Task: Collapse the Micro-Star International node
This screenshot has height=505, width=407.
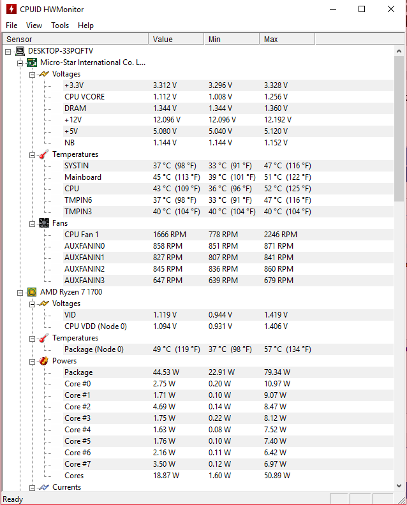Action: (20, 63)
